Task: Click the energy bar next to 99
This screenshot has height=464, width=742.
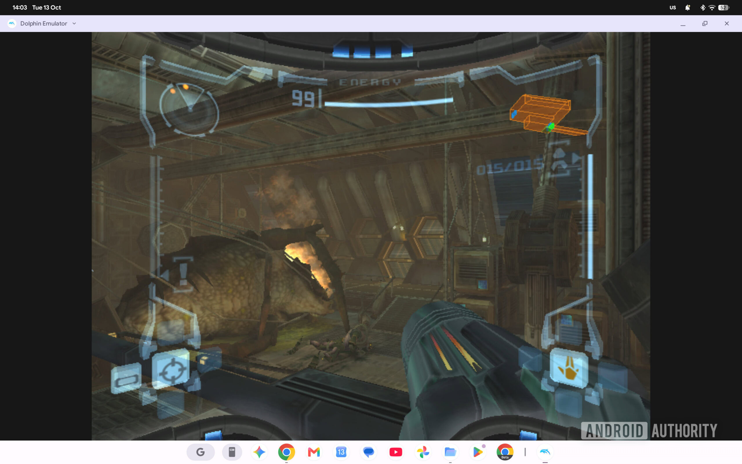Action: click(x=389, y=102)
